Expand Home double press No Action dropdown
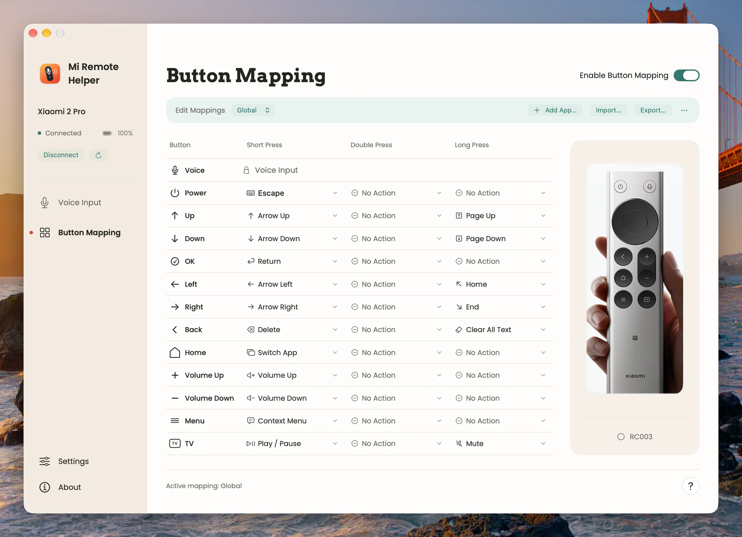This screenshot has height=537, width=742. (x=397, y=353)
